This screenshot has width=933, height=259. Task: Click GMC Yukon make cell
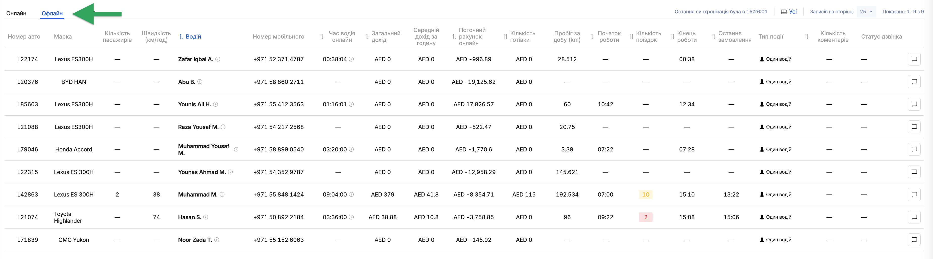click(73, 240)
